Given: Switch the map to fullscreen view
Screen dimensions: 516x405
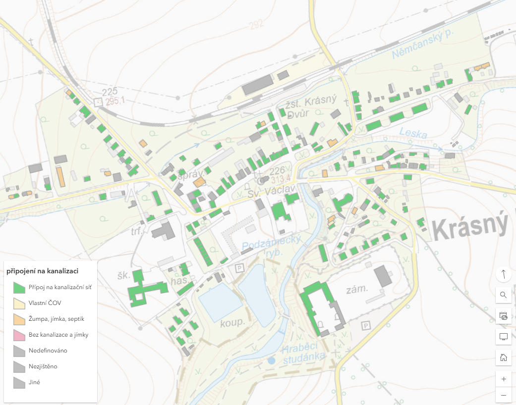Looking at the screenshot, I should tap(504, 337).
